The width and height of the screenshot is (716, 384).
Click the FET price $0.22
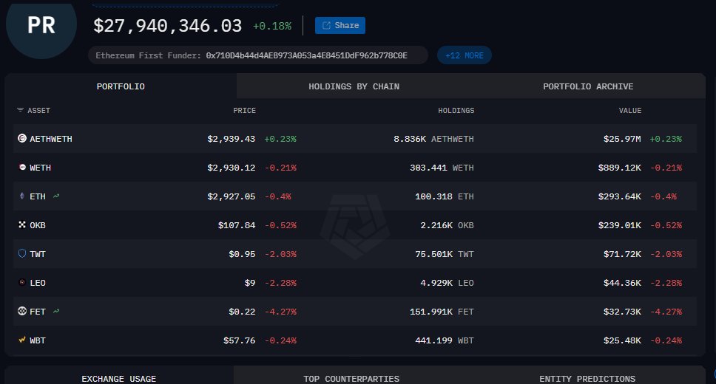pyautogui.click(x=242, y=312)
